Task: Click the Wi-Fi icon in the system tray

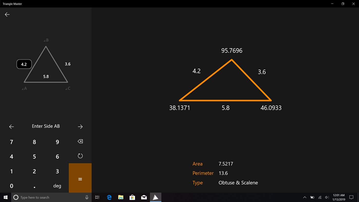Action: (319, 197)
